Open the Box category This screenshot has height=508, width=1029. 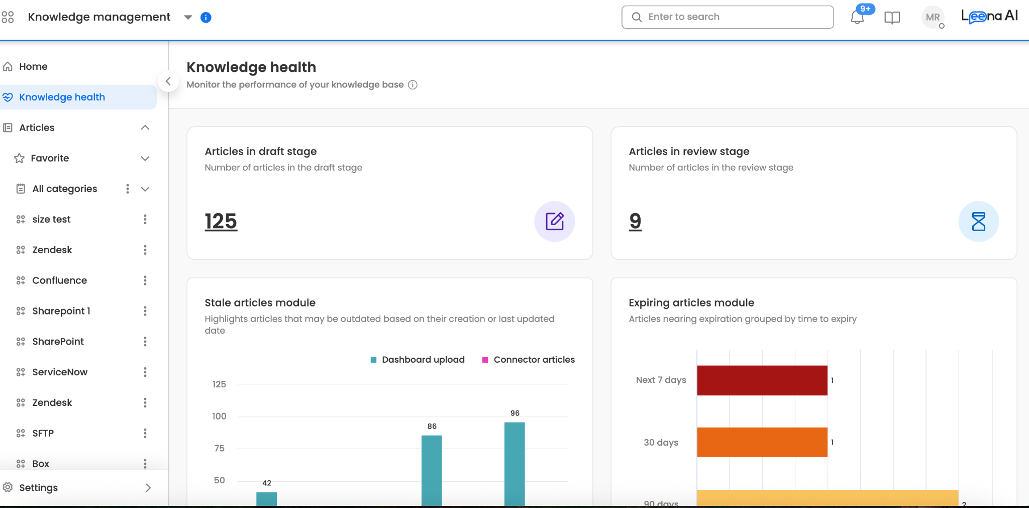click(x=41, y=464)
